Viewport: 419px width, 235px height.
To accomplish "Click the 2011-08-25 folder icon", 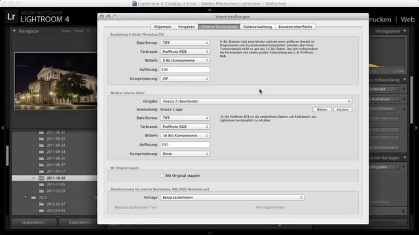I will pyautogui.click(x=41, y=158).
